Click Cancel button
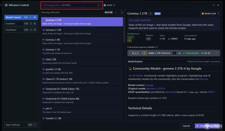 tap(186, 126)
